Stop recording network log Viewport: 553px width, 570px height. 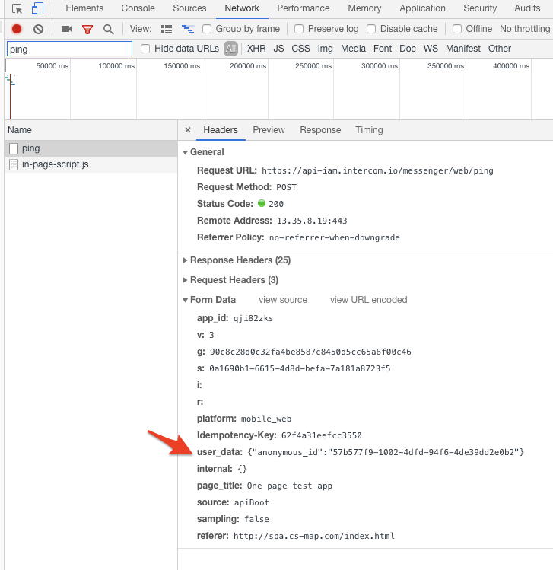(17, 29)
